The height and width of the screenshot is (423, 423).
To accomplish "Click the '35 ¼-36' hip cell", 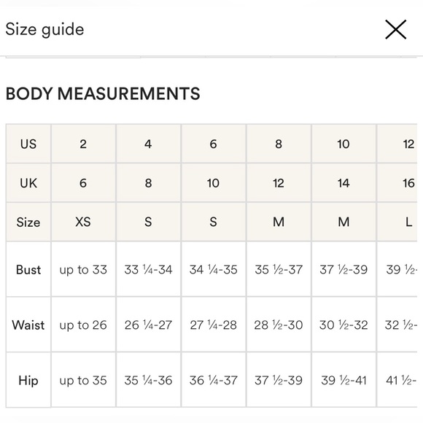I will click(148, 380).
